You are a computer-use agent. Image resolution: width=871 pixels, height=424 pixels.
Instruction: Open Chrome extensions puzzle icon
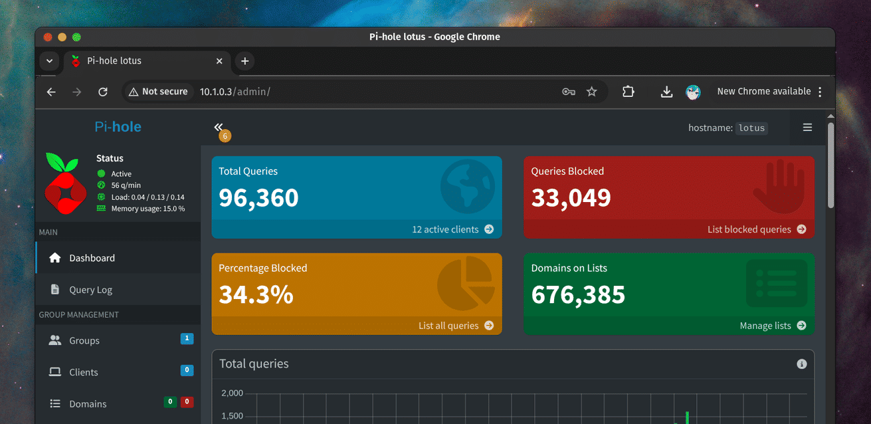tap(628, 92)
